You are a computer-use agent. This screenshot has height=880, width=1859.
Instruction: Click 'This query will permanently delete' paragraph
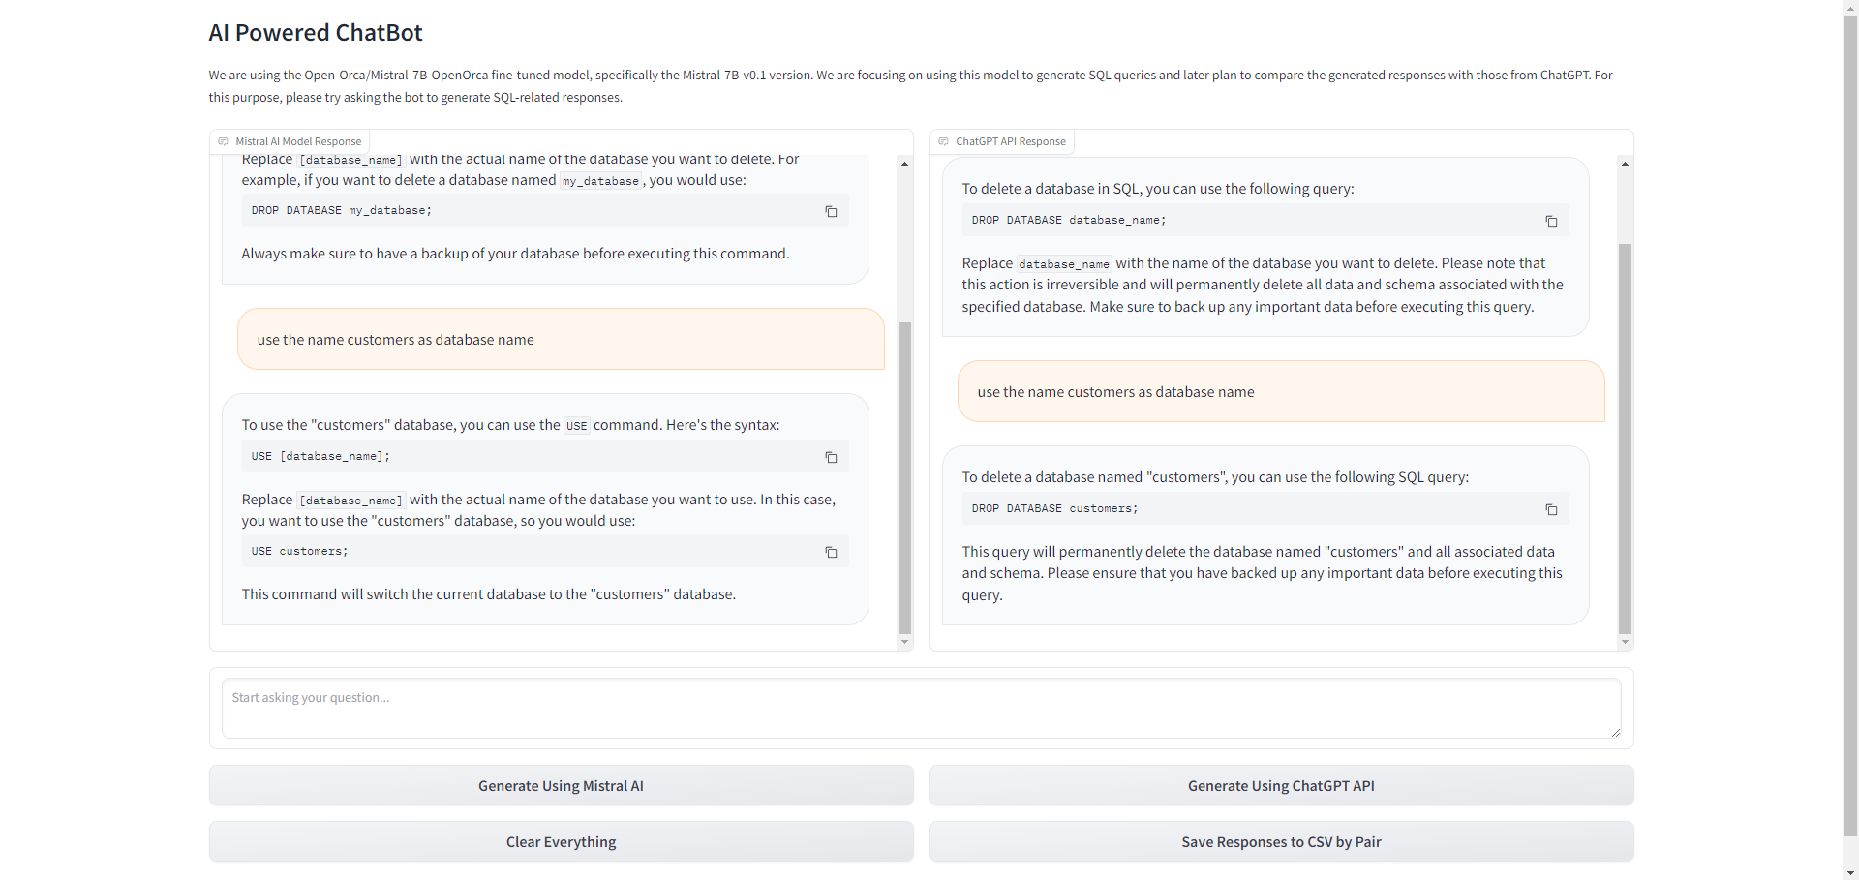[x=1263, y=573]
